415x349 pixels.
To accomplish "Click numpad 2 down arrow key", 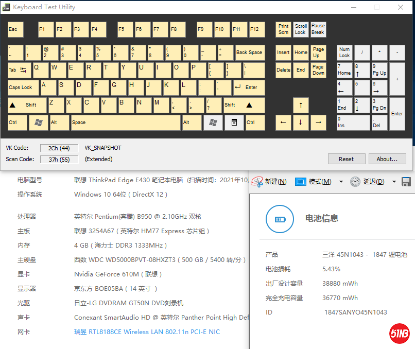I will tap(362, 105).
